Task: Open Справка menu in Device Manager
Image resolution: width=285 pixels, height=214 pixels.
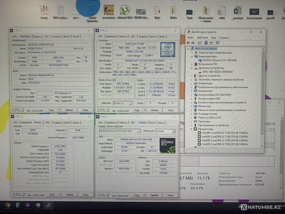Action: coord(224,37)
